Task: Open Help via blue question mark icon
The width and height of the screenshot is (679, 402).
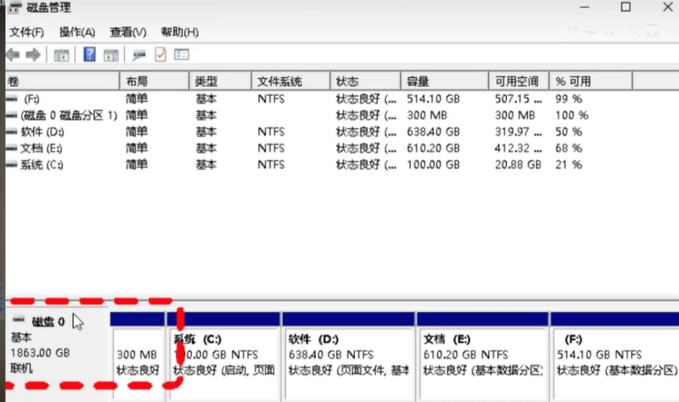Action: [90, 55]
